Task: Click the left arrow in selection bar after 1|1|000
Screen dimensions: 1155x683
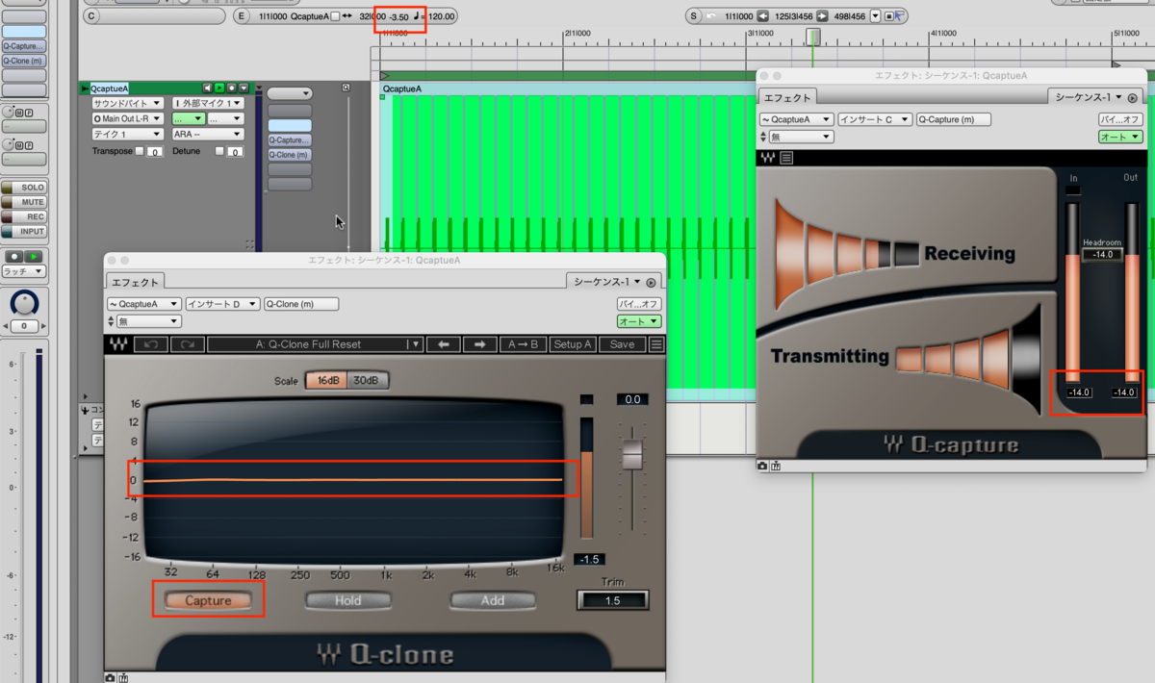Action: (x=763, y=16)
